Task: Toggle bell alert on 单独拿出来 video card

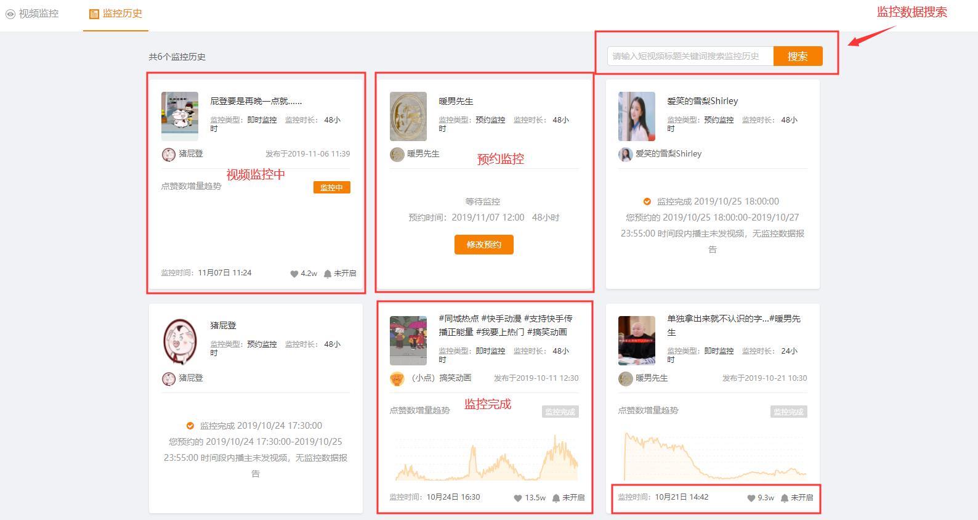Action: click(785, 498)
